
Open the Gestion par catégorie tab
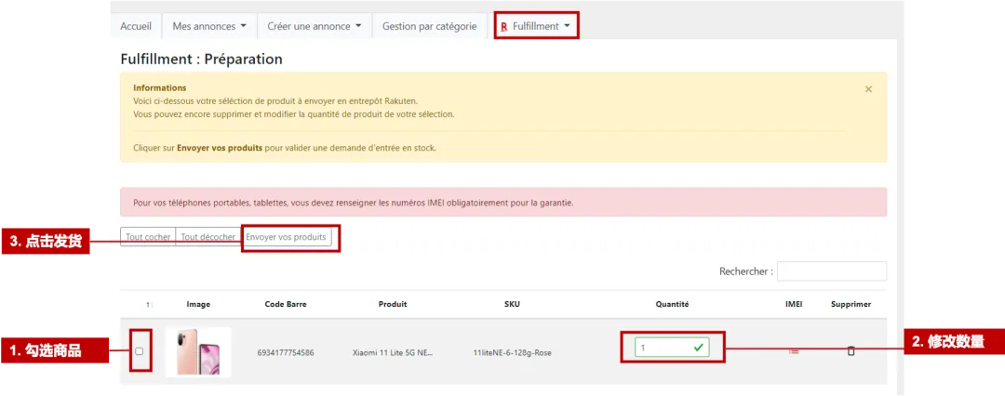(429, 26)
